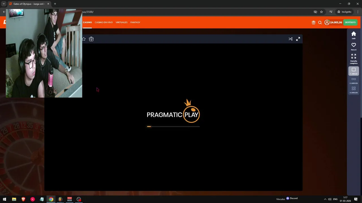Viewport: 362px width, 203px height.
Task: Expand game to fullscreen via toolbar arrows
Action: tap(298, 39)
